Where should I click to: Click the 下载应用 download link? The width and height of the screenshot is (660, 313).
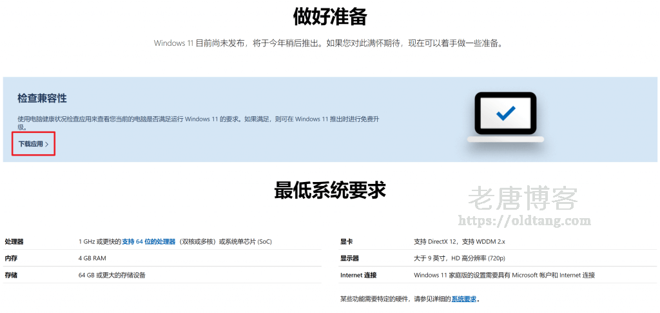click(30, 144)
